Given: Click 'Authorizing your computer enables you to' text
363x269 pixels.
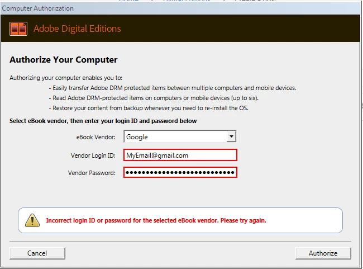Looking at the screenshot, I should point(66,78).
